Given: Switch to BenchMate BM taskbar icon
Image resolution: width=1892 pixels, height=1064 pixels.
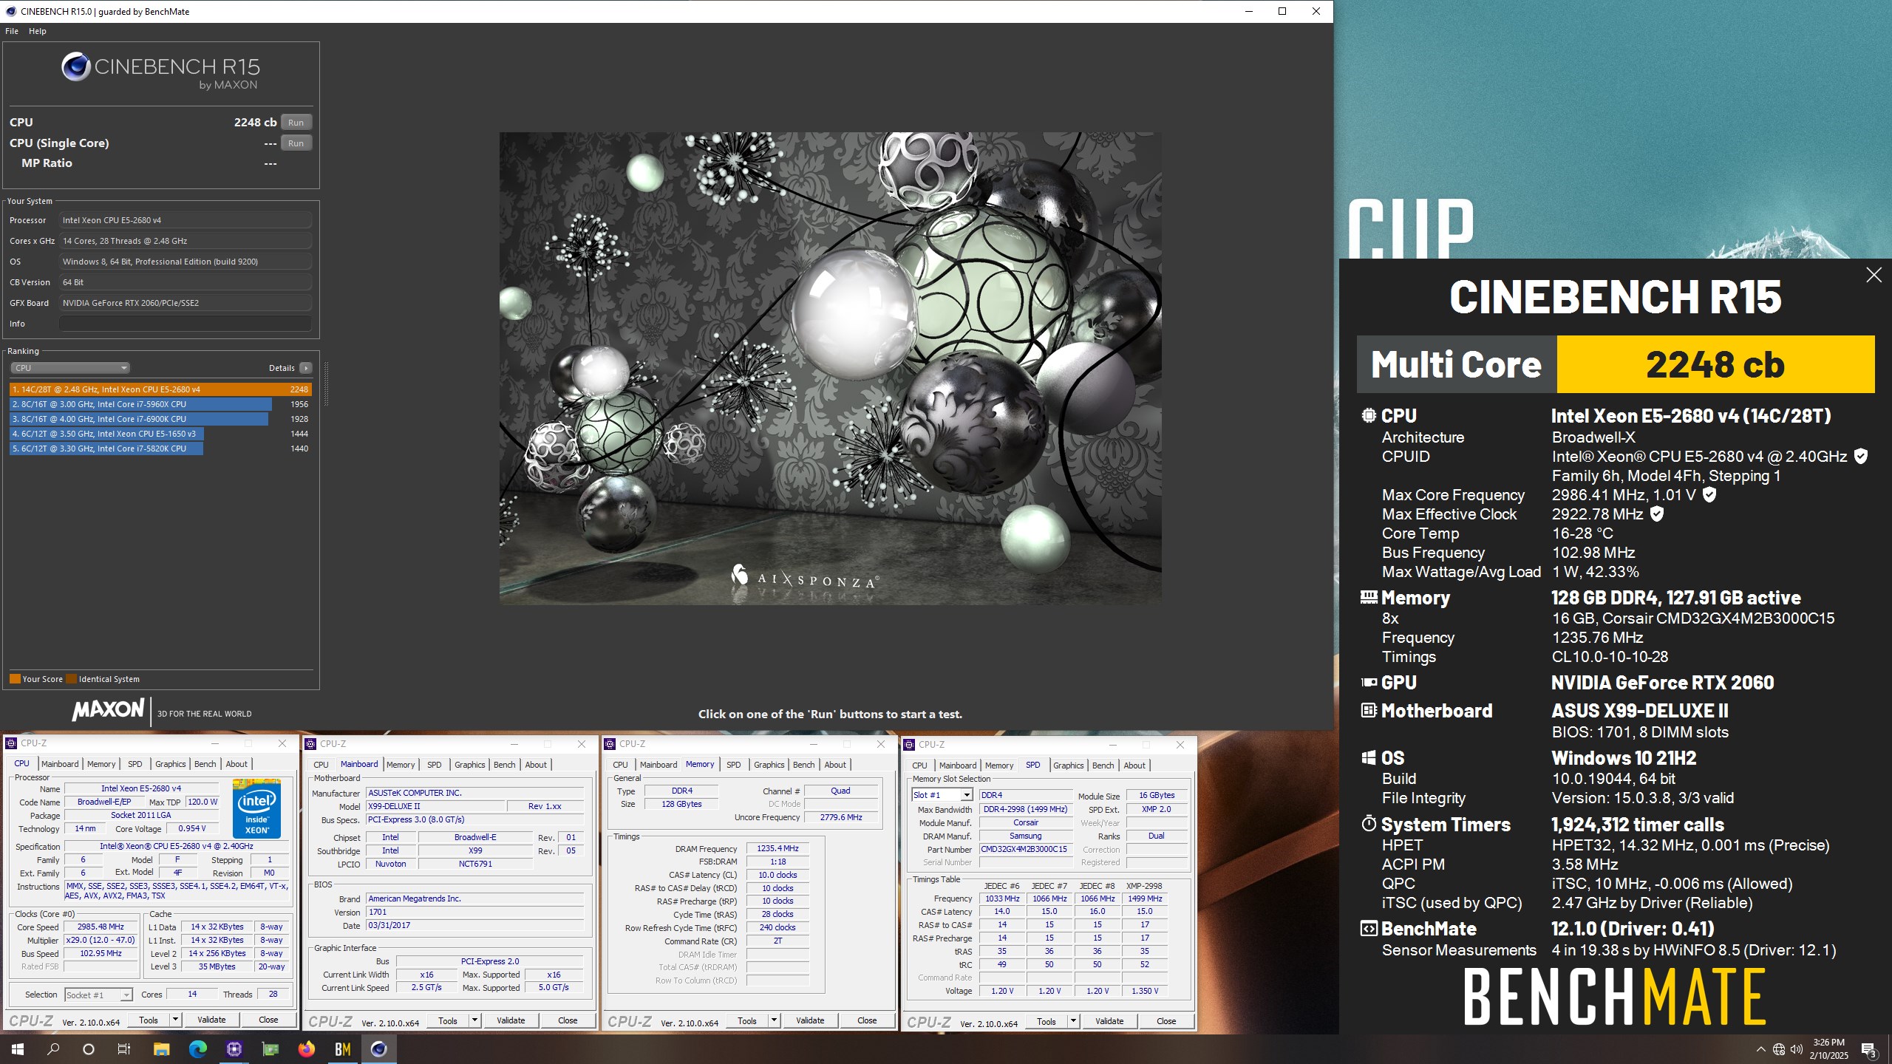Looking at the screenshot, I should click(x=342, y=1049).
